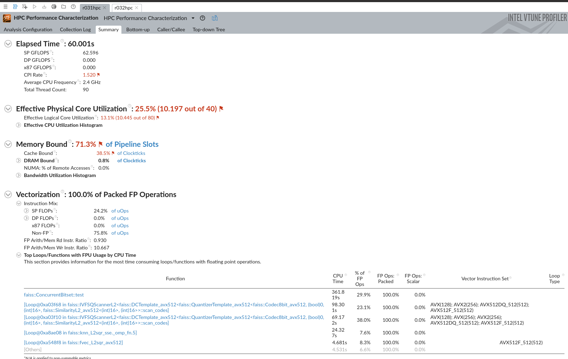Click the CPU Time column header
The width and height of the screenshot is (568, 359).
[x=338, y=279]
